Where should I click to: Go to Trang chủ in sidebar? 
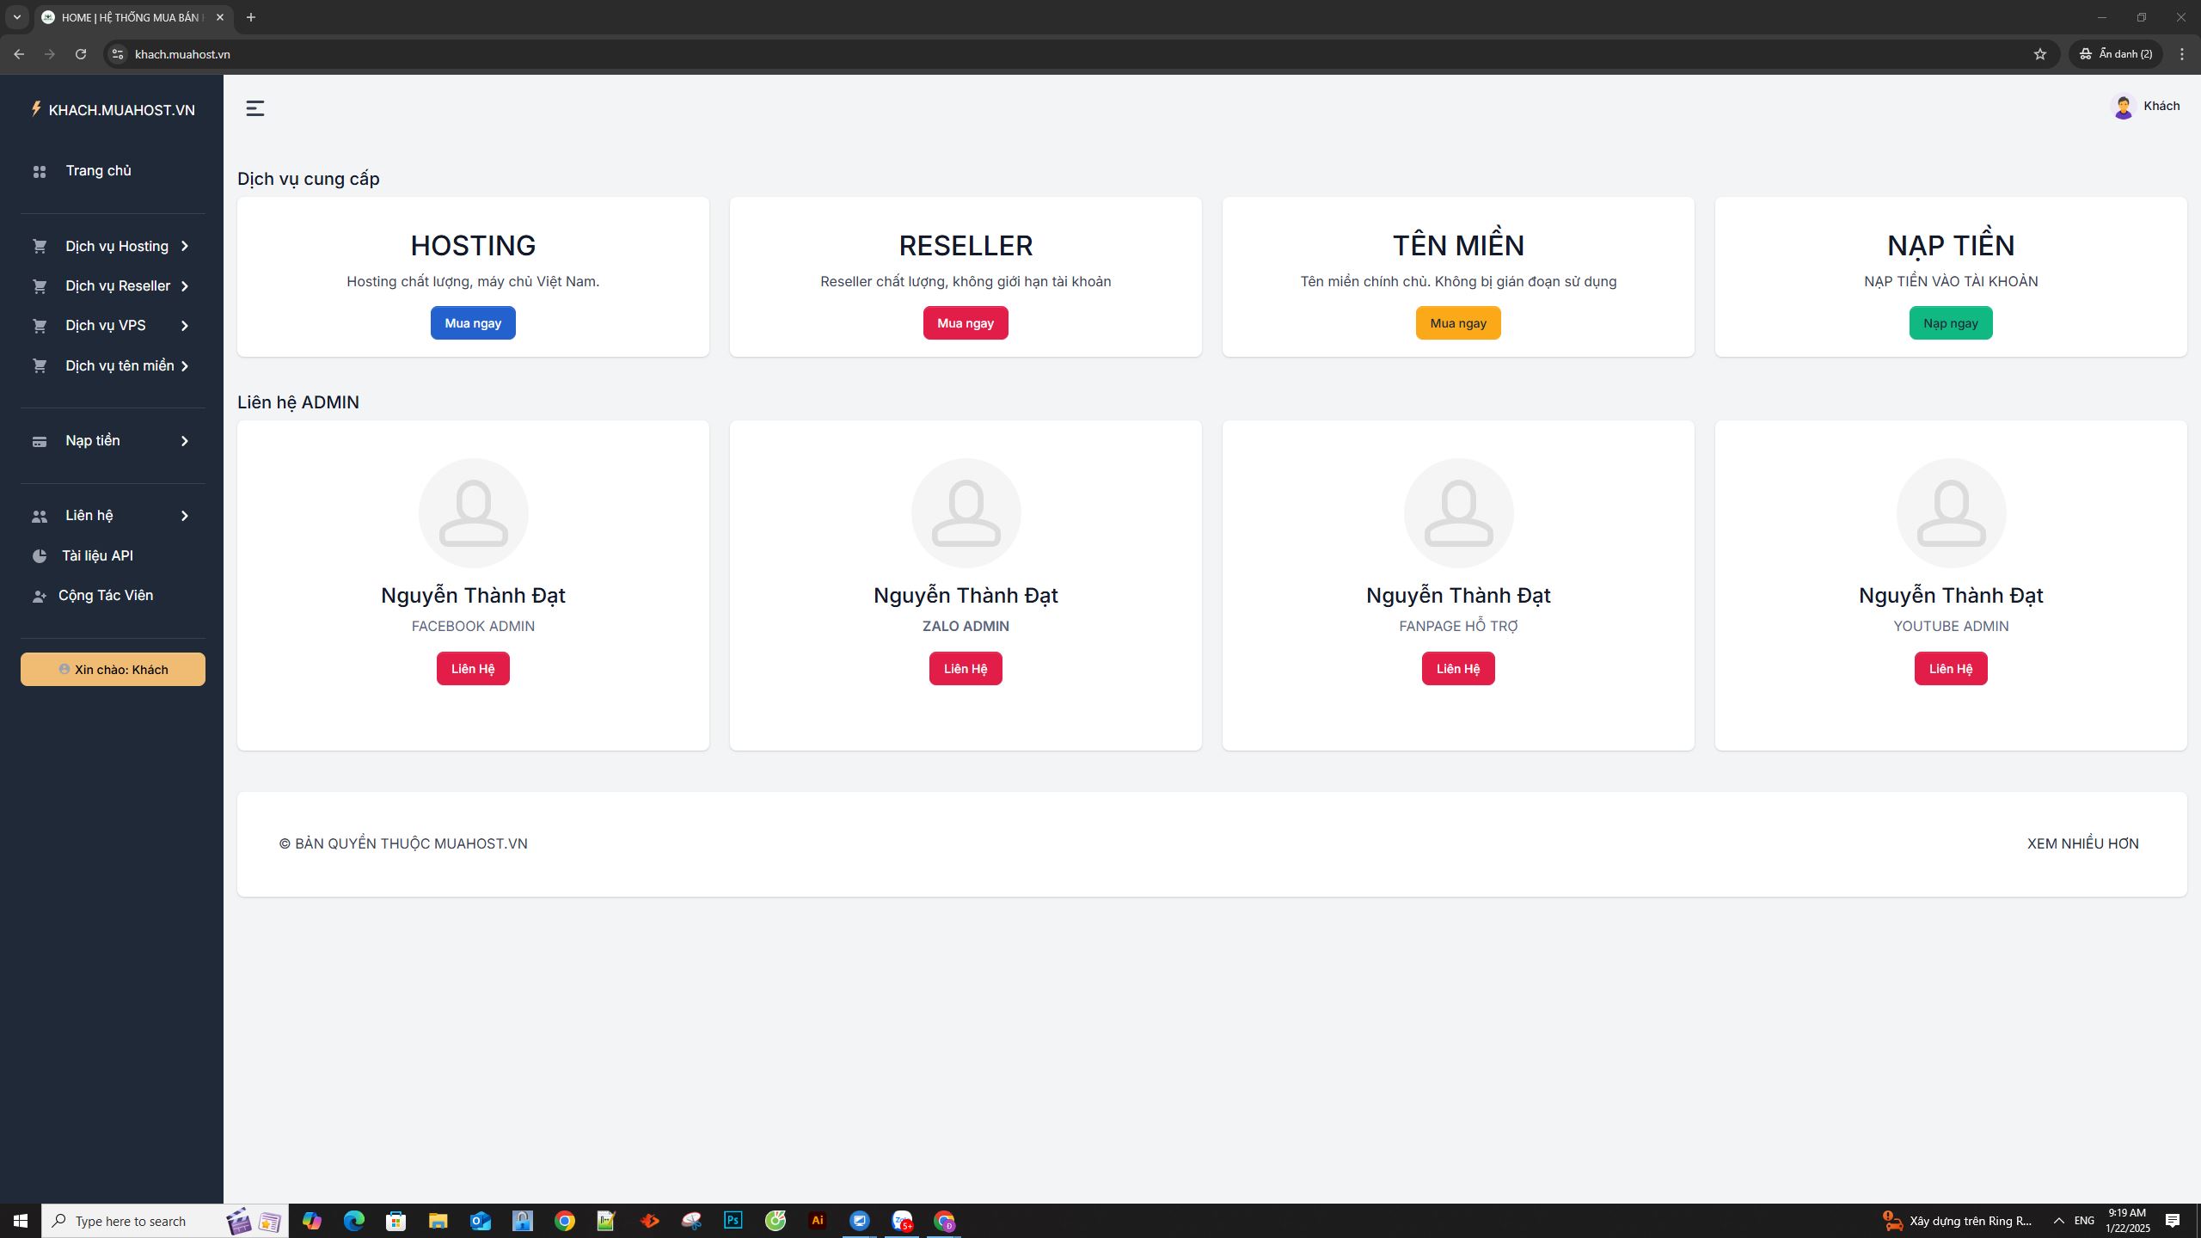[x=98, y=171]
